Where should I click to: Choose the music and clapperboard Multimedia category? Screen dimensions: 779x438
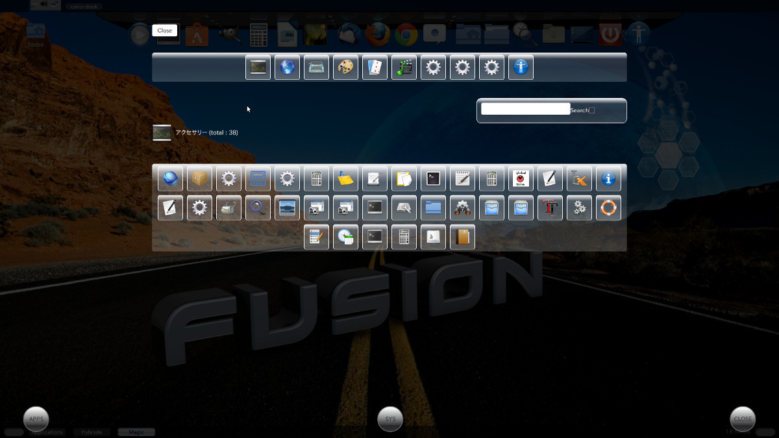[404, 67]
